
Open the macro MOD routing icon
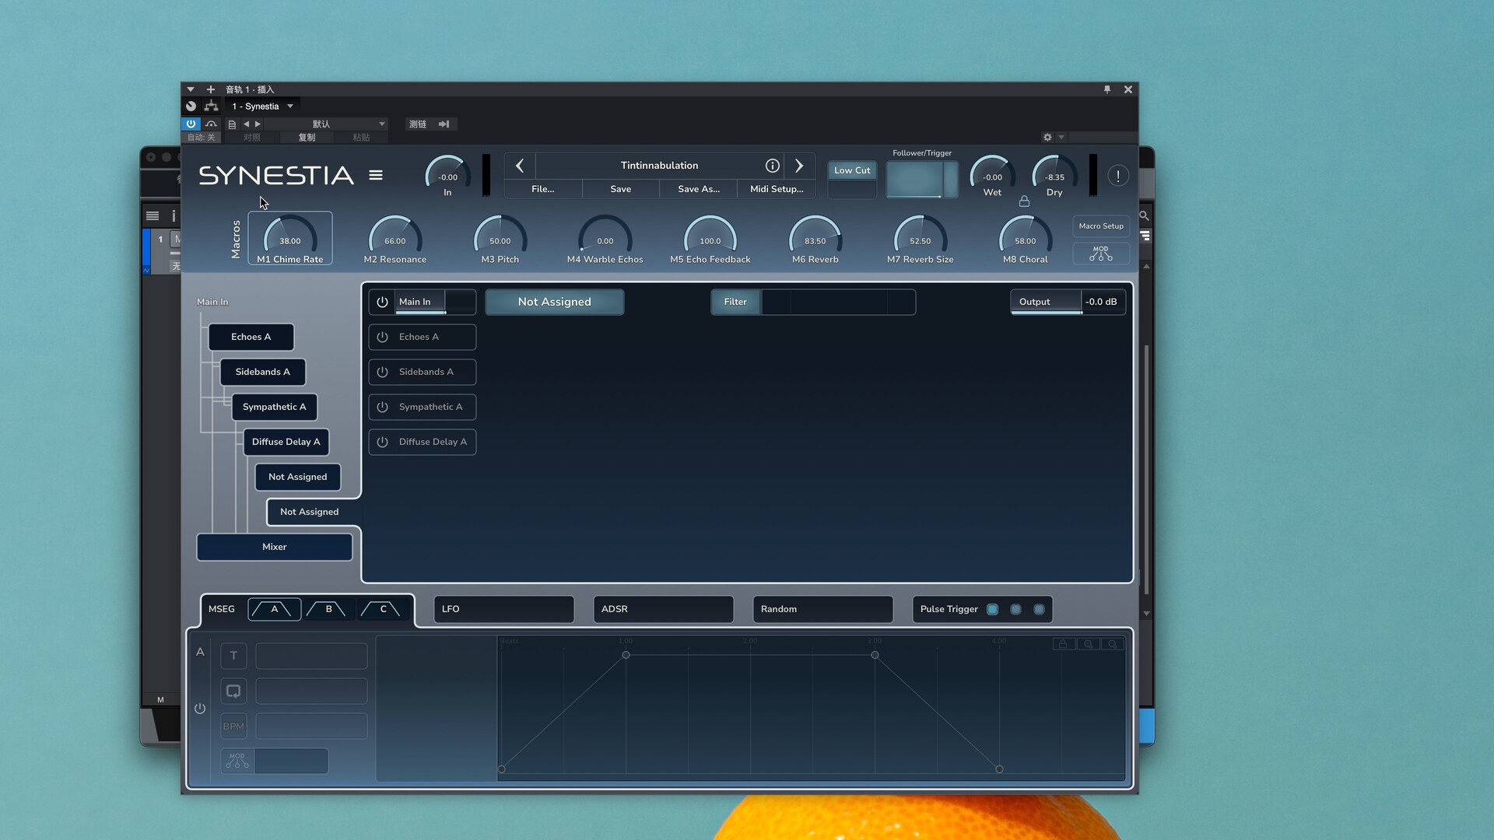point(1101,254)
